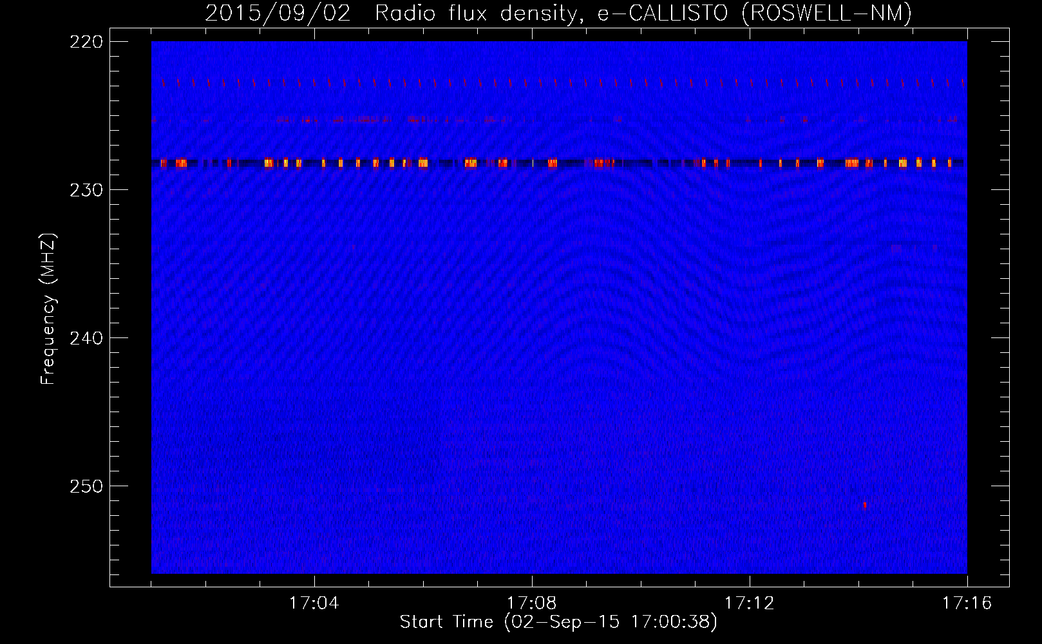The width and height of the screenshot is (1042, 644).
Task: Click the 17:12 time tick label
Action: (x=749, y=603)
